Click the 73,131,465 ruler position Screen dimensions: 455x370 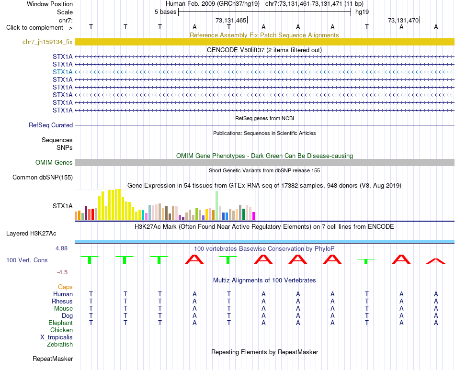231,20
